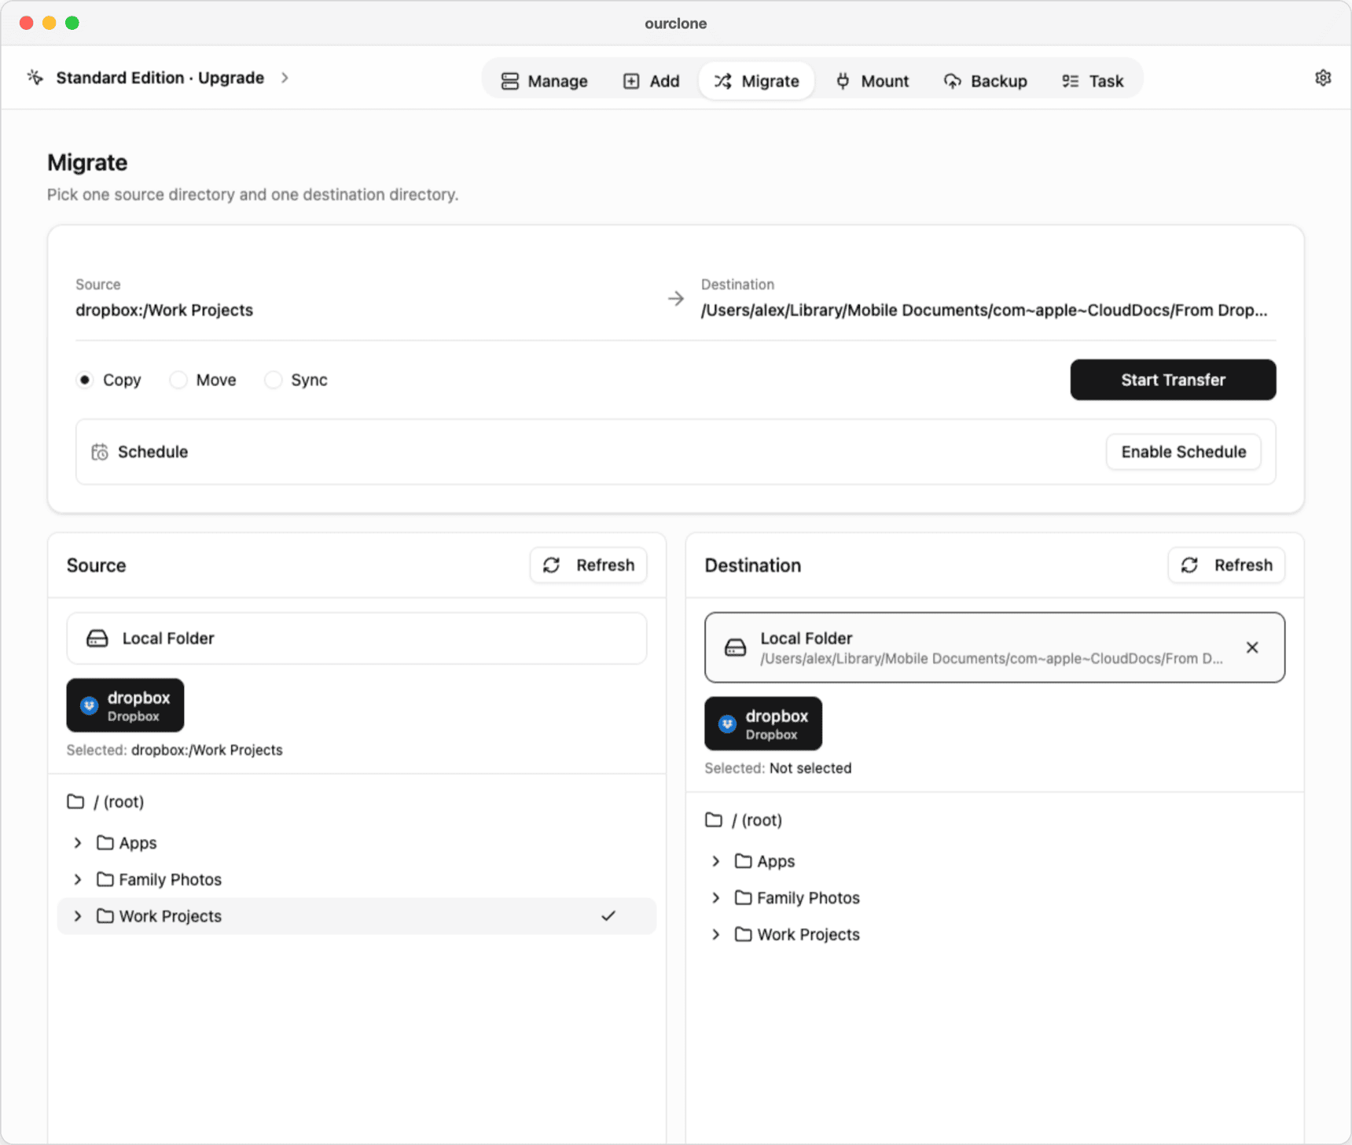The image size is (1352, 1145).
Task: Click the Destination root folder icon
Action: (714, 819)
